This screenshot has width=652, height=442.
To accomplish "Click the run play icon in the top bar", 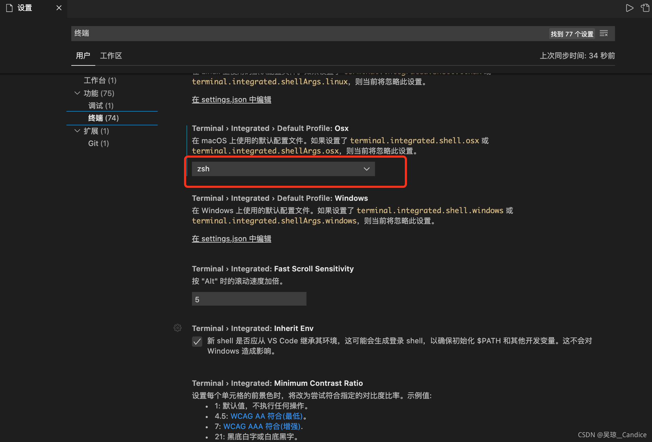I will [629, 8].
